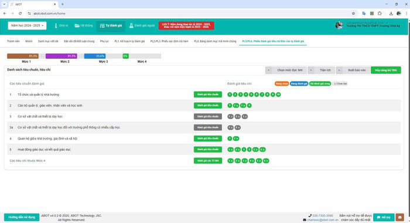The width and height of the screenshot is (410, 223).
Task: Select the PL5/PL6 Phiếu đánh giá tiêu chí tab
Action: click(x=273, y=42)
